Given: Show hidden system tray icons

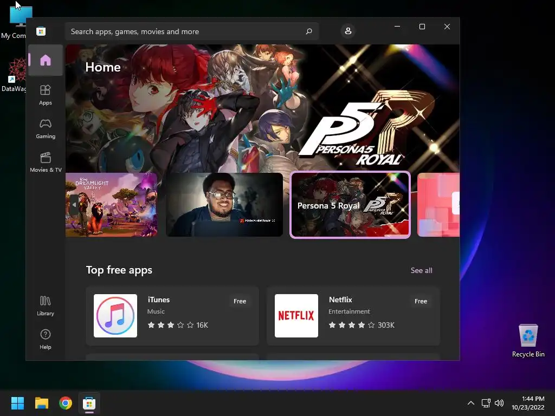Looking at the screenshot, I should click(471, 403).
